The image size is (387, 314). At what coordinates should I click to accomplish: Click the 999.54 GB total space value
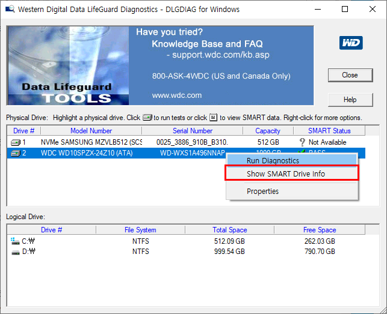click(229, 252)
